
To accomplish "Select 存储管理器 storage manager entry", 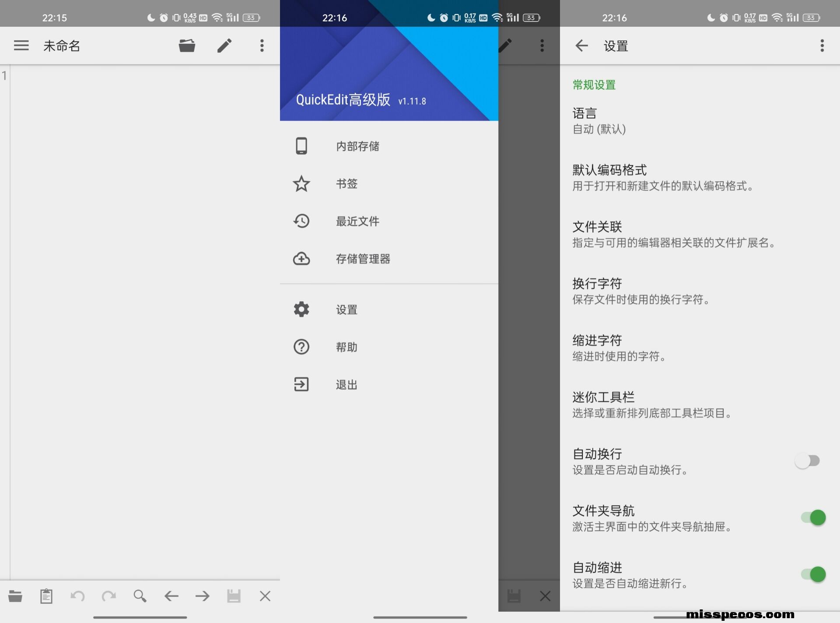I will tap(389, 259).
